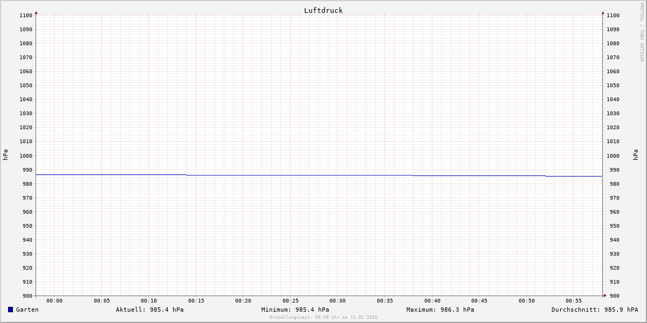Screen dimensions: 647x323
Task: Click the Durchschnitt: 985.9 hPA value
Action: 594,310
